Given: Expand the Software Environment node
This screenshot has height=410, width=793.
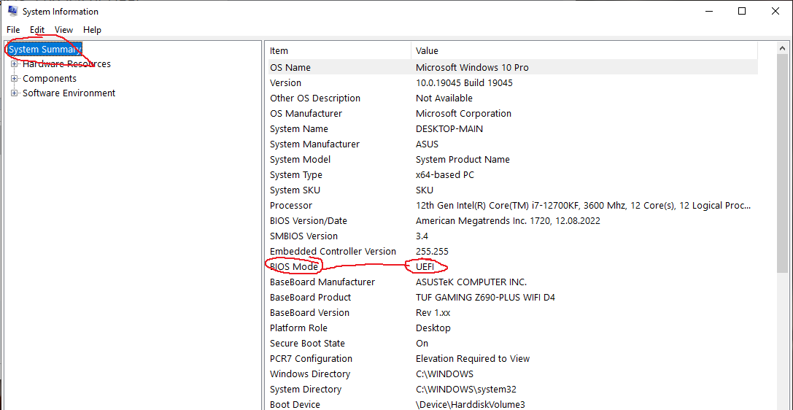Looking at the screenshot, I should click(14, 93).
